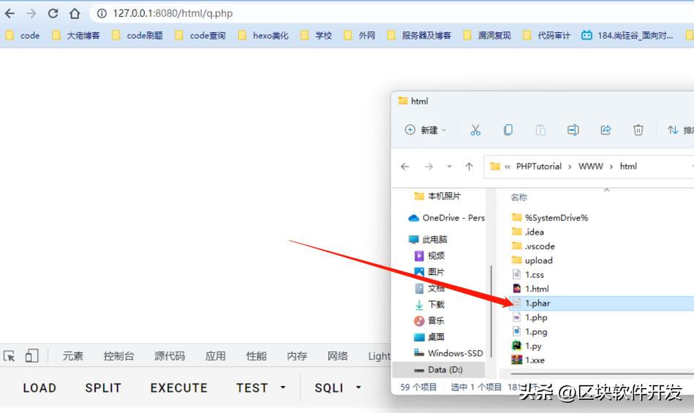Click the Copy icon in Explorer toolbar
The height and width of the screenshot is (413, 694).
(508, 130)
